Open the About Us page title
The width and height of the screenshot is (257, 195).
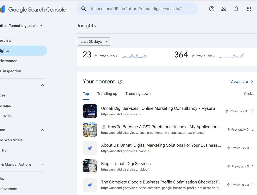click(161, 145)
